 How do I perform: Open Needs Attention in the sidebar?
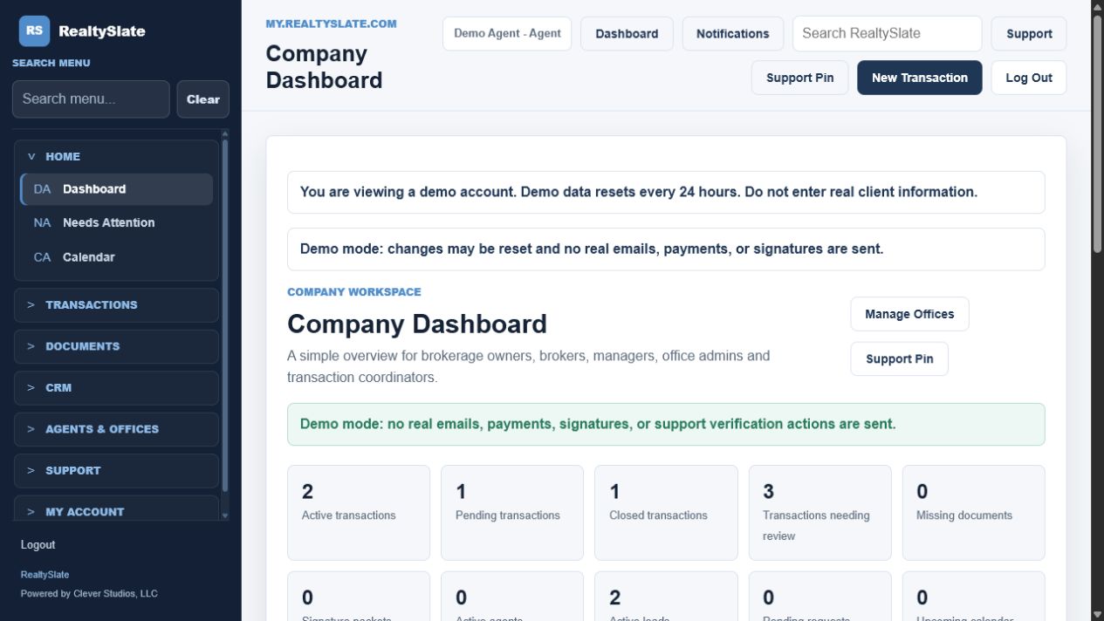(116, 223)
